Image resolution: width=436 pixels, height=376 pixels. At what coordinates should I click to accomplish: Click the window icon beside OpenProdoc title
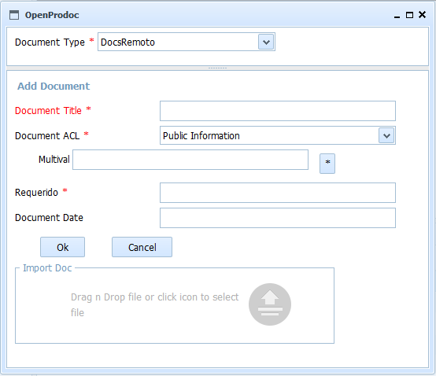14,15
